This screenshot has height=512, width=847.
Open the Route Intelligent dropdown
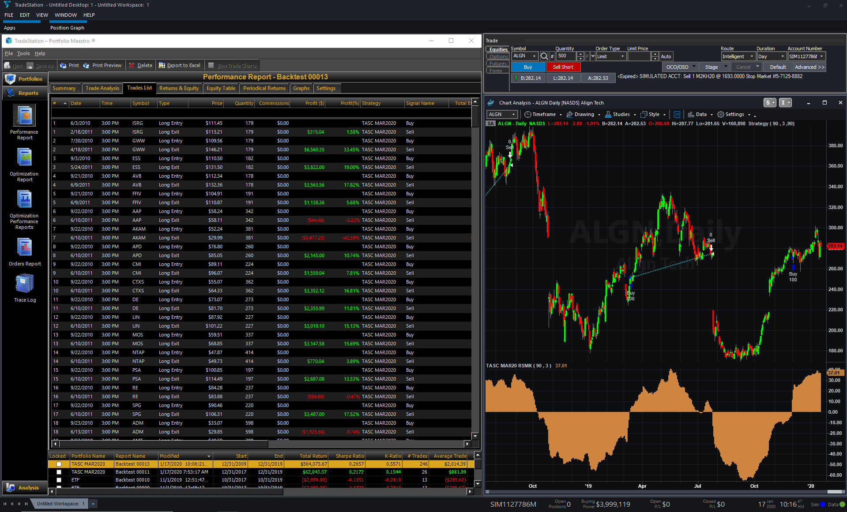pyautogui.click(x=752, y=56)
